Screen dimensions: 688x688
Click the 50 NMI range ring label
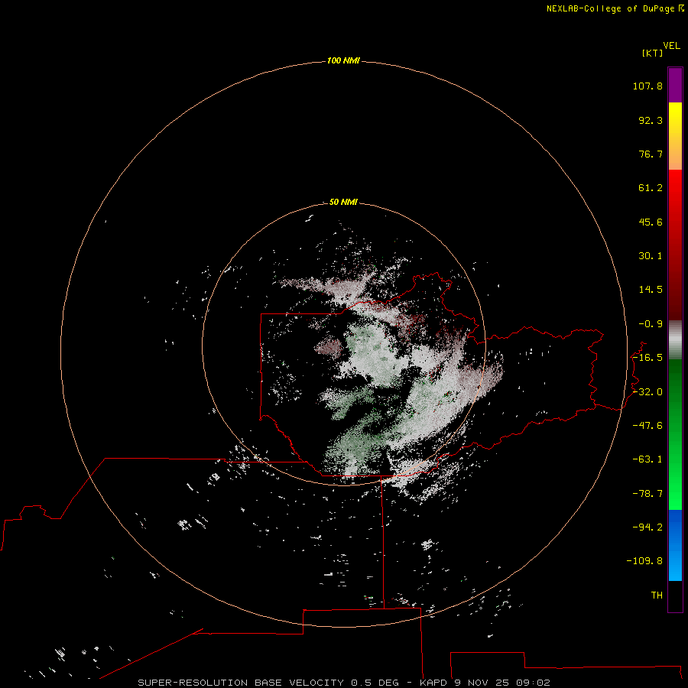[343, 202]
